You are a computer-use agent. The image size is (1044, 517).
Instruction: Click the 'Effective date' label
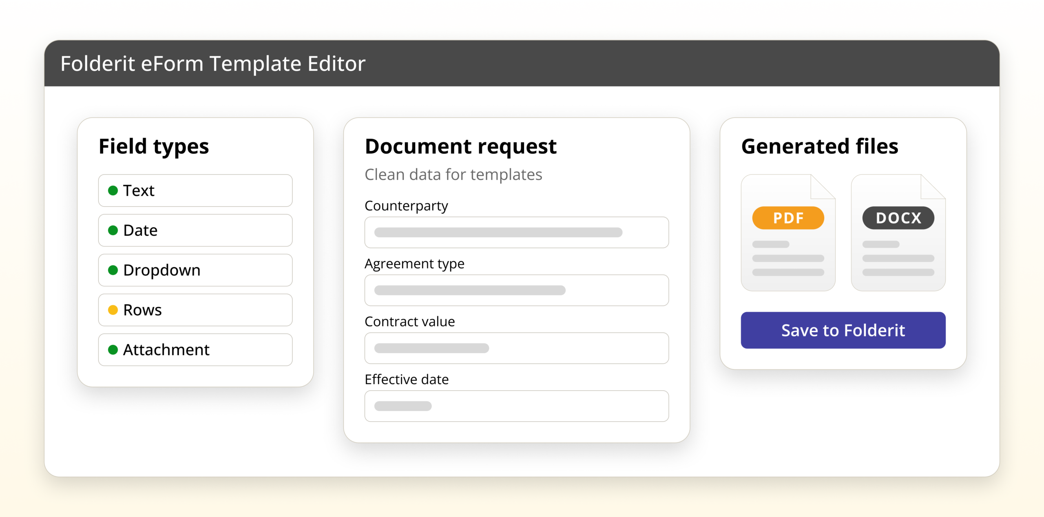407,380
